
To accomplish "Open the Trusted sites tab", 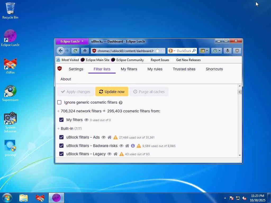I will click(184, 69).
